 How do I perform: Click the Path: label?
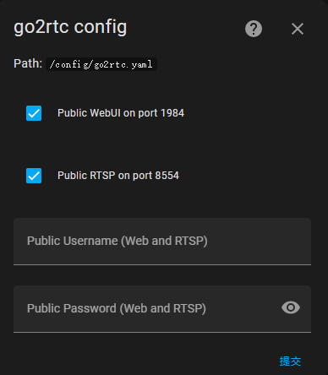tap(28, 63)
